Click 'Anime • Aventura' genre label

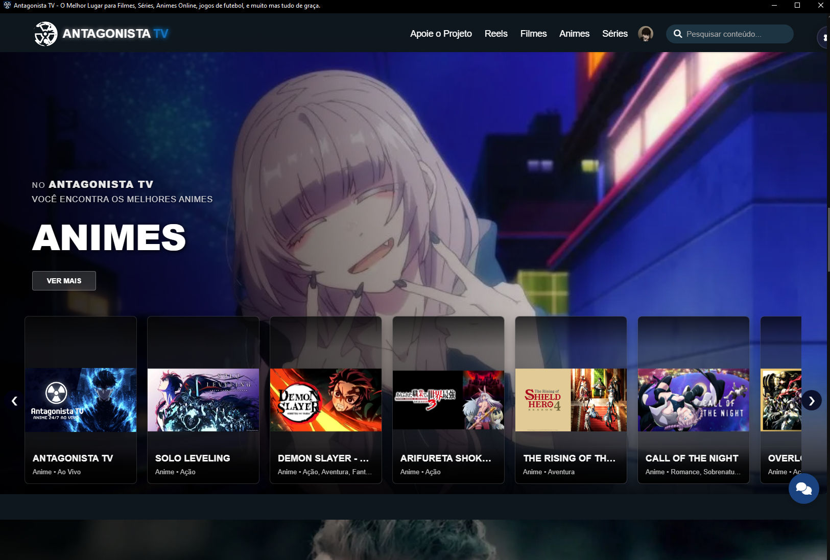[x=549, y=472]
